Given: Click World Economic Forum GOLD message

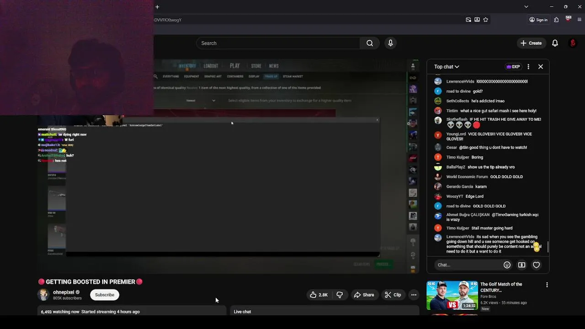Looking at the screenshot, I should pyautogui.click(x=487, y=177).
